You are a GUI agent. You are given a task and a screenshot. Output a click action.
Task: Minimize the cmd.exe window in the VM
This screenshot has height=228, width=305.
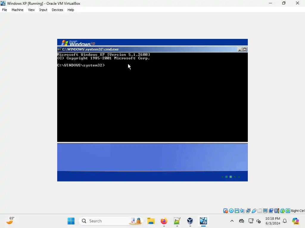pyautogui.click(x=240, y=50)
